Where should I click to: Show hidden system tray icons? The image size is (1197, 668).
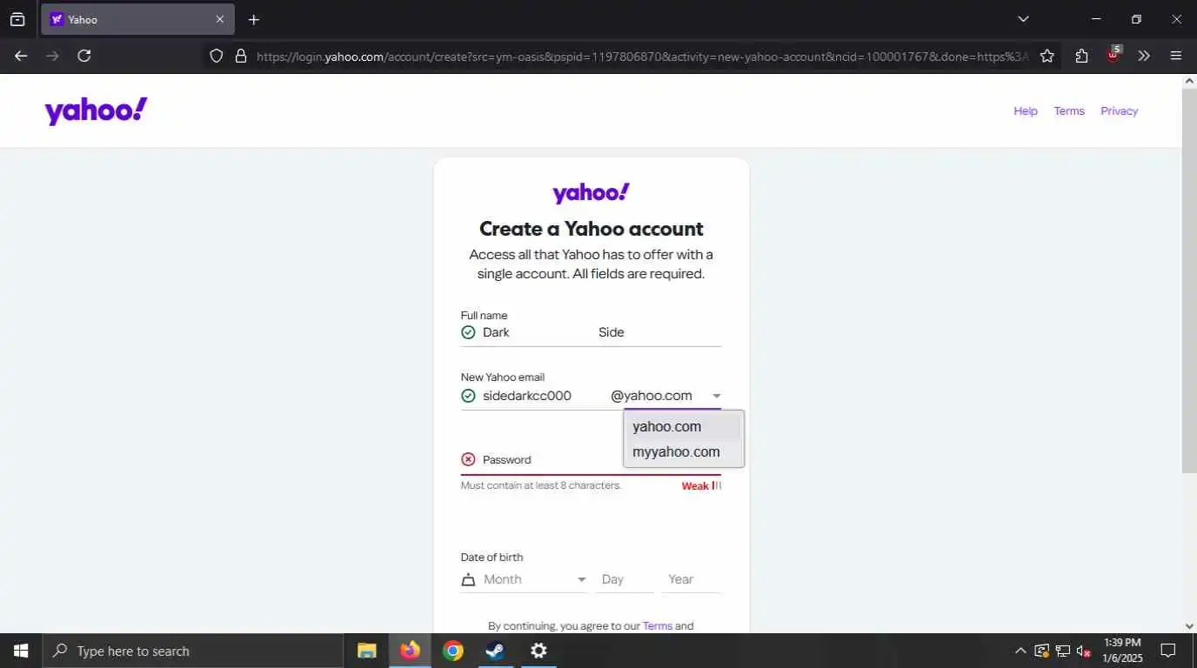(x=1020, y=651)
